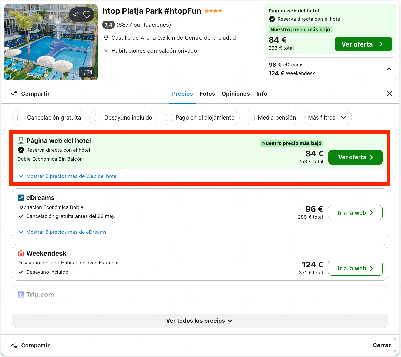Click the hotel title htop Platja Park #htopFun
401x357 pixels.
[x=152, y=11]
